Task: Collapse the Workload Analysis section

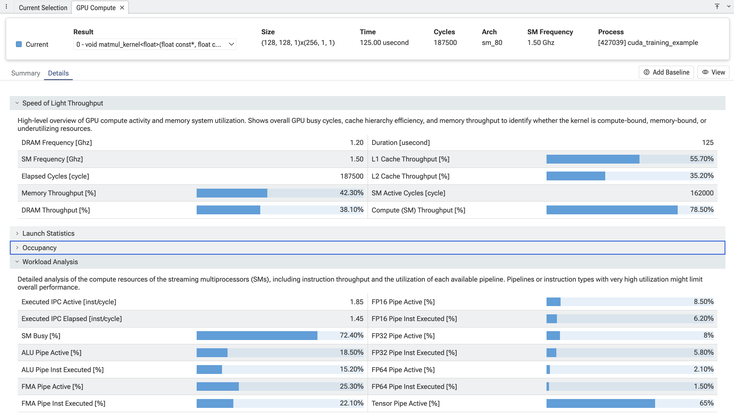Action: tap(368, 262)
